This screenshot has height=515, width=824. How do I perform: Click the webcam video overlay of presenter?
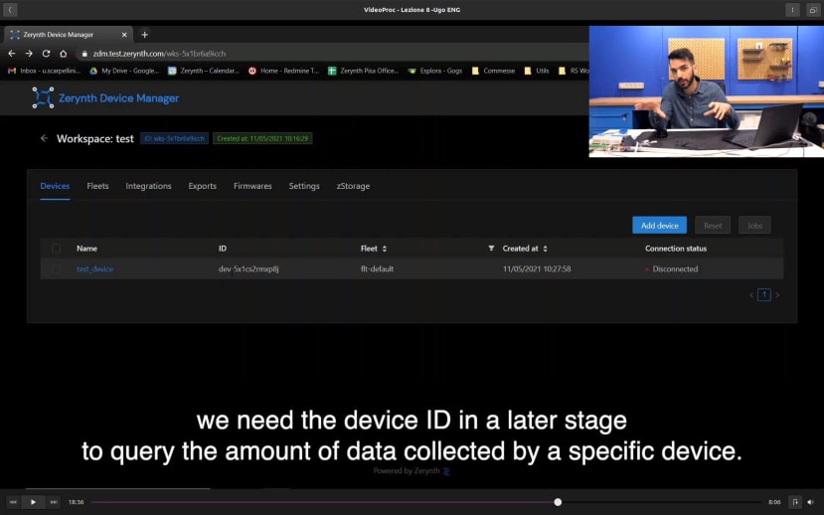click(x=707, y=91)
